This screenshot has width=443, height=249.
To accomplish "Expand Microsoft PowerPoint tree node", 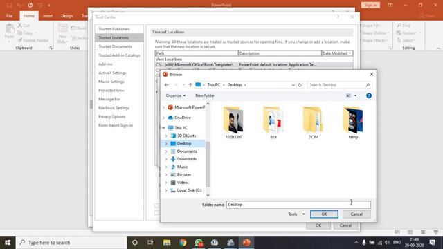I will click(163, 107).
